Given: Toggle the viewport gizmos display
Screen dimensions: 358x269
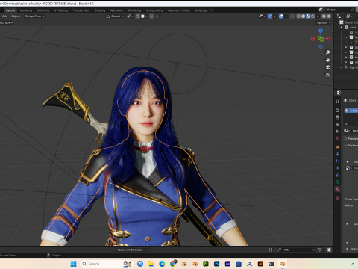Looking at the screenshot, I should (270, 16).
